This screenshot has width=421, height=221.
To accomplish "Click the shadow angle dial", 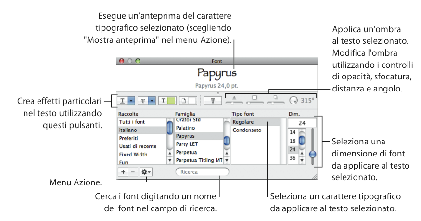I will (x=294, y=101).
